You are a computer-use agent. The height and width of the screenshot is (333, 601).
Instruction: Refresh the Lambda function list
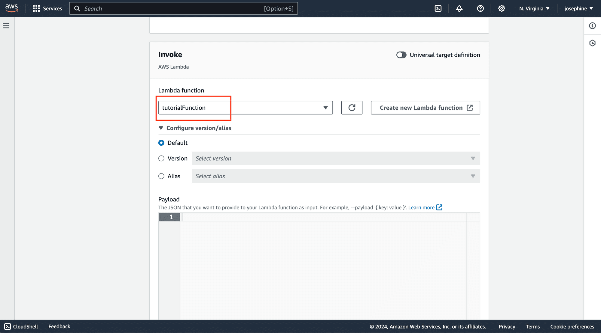coord(352,108)
